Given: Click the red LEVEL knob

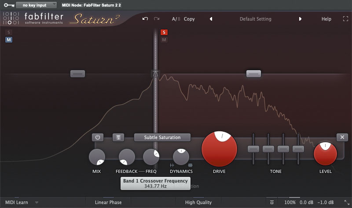Looking at the screenshot, I should coord(325,154).
